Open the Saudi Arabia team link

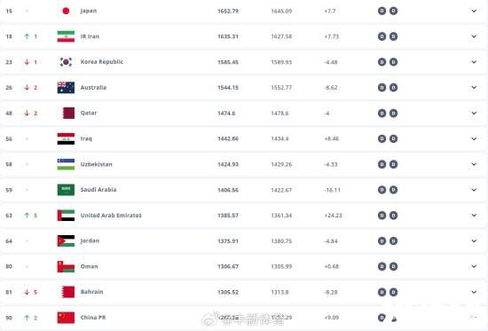tap(98, 190)
